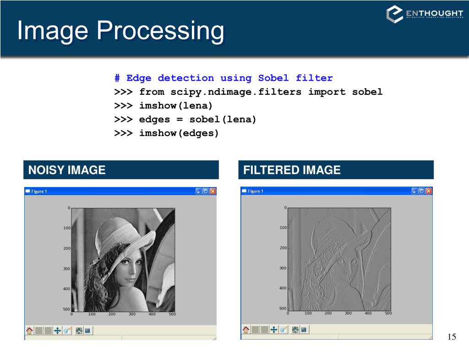Click the Save floppy-disk icon in the noisy image window
469x352 pixels.
coord(87,330)
